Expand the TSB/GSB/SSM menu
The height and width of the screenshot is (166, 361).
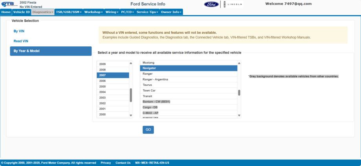tap(69, 12)
